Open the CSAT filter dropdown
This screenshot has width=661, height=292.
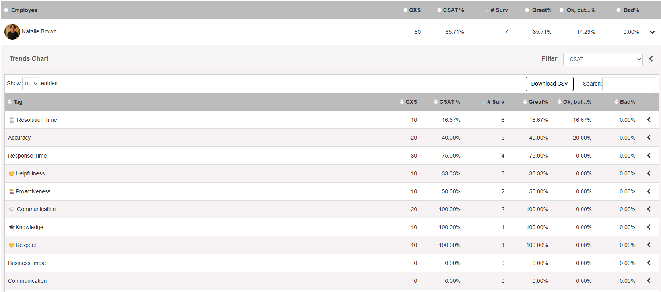coord(603,59)
